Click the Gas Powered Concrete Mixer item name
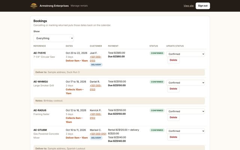Viewport: 240px width, 150px height. (46, 136)
